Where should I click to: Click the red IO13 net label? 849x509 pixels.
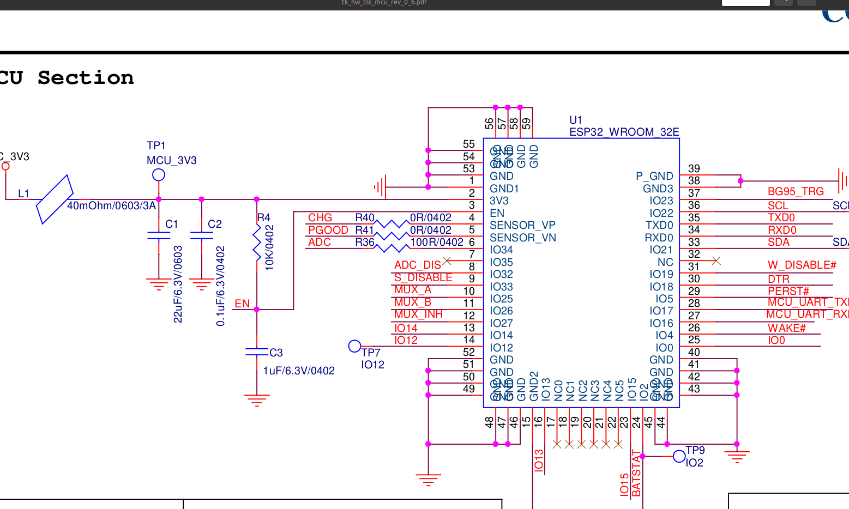coord(539,460)
